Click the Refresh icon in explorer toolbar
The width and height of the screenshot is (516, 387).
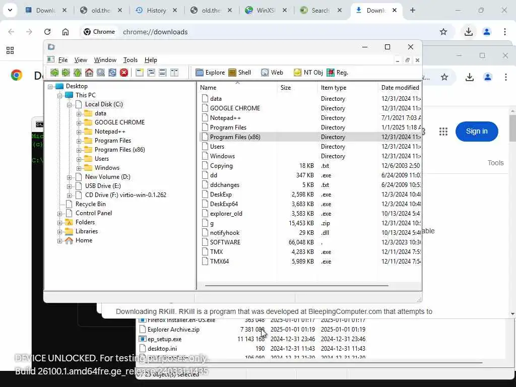point(112,73)
